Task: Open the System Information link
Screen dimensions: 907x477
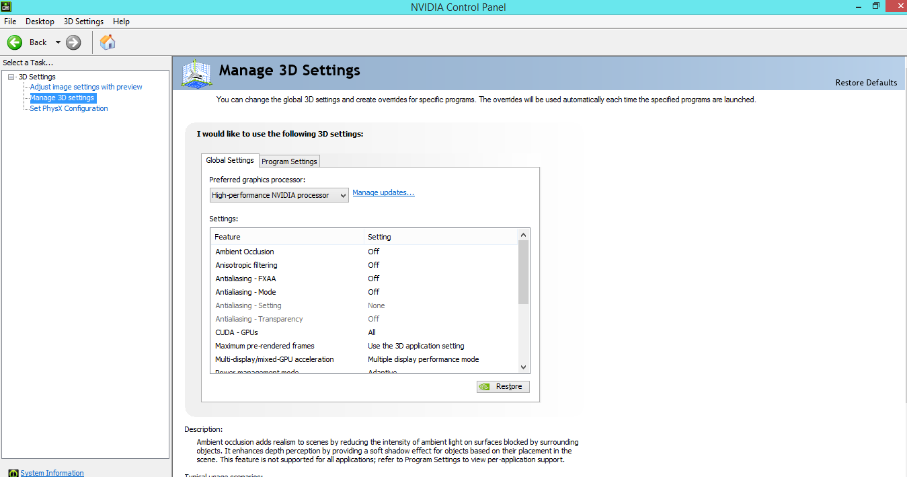Action: (52, 473)
